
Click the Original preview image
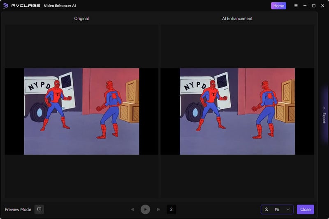pyautogui.click(x=81, y=111)
